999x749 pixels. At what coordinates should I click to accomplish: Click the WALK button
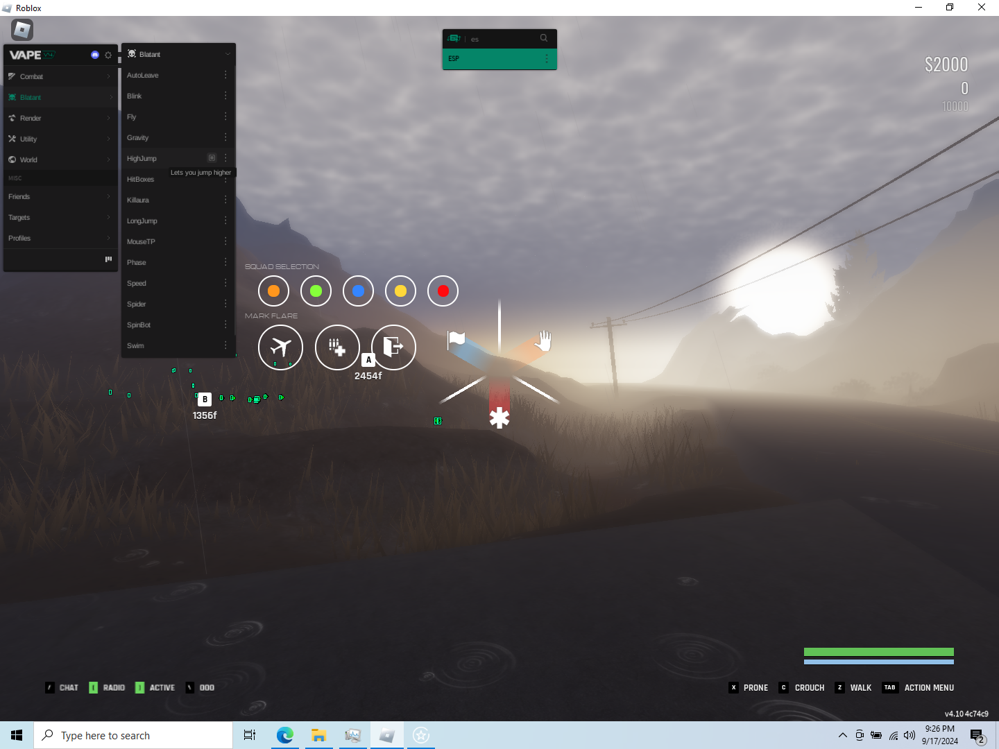(x=853, y=687)
